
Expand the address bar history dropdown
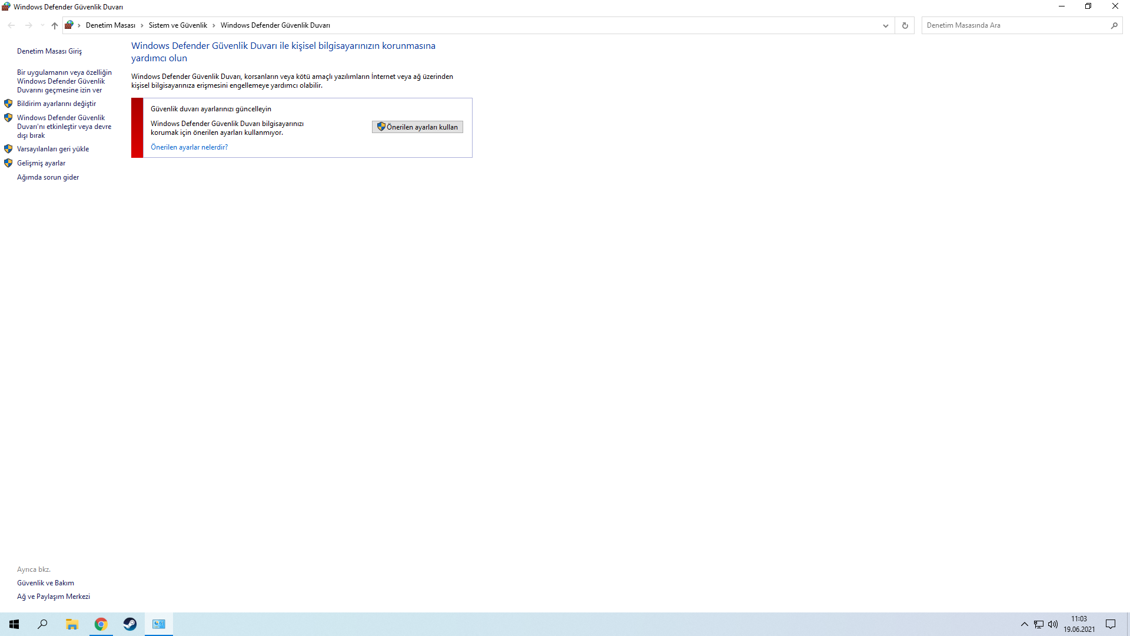(x=885, y=25)
